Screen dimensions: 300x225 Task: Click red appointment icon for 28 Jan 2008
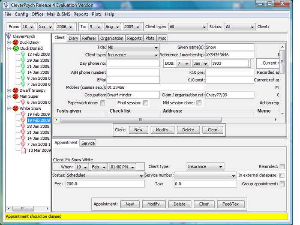coord(23,126)
